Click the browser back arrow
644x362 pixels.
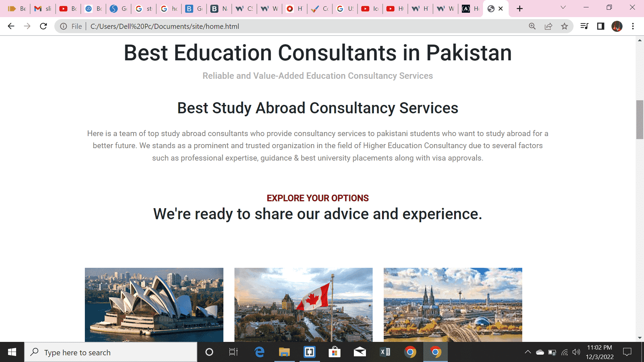tap(11, 26)
